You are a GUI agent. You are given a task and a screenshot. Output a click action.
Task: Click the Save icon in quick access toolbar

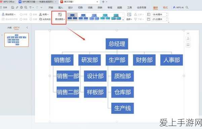(x=12, y=7)
